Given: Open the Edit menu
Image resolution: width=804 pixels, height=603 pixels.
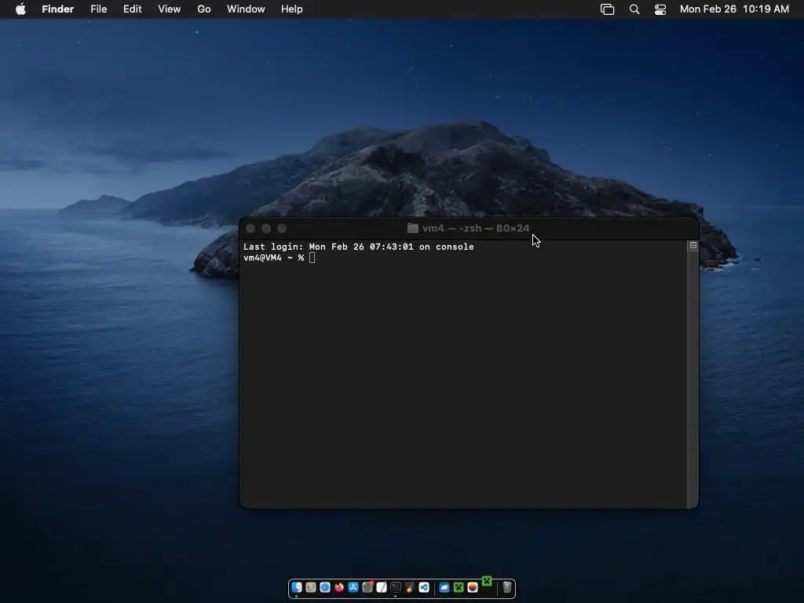Looking at the screenshot, I should click(x=132, y=9).
